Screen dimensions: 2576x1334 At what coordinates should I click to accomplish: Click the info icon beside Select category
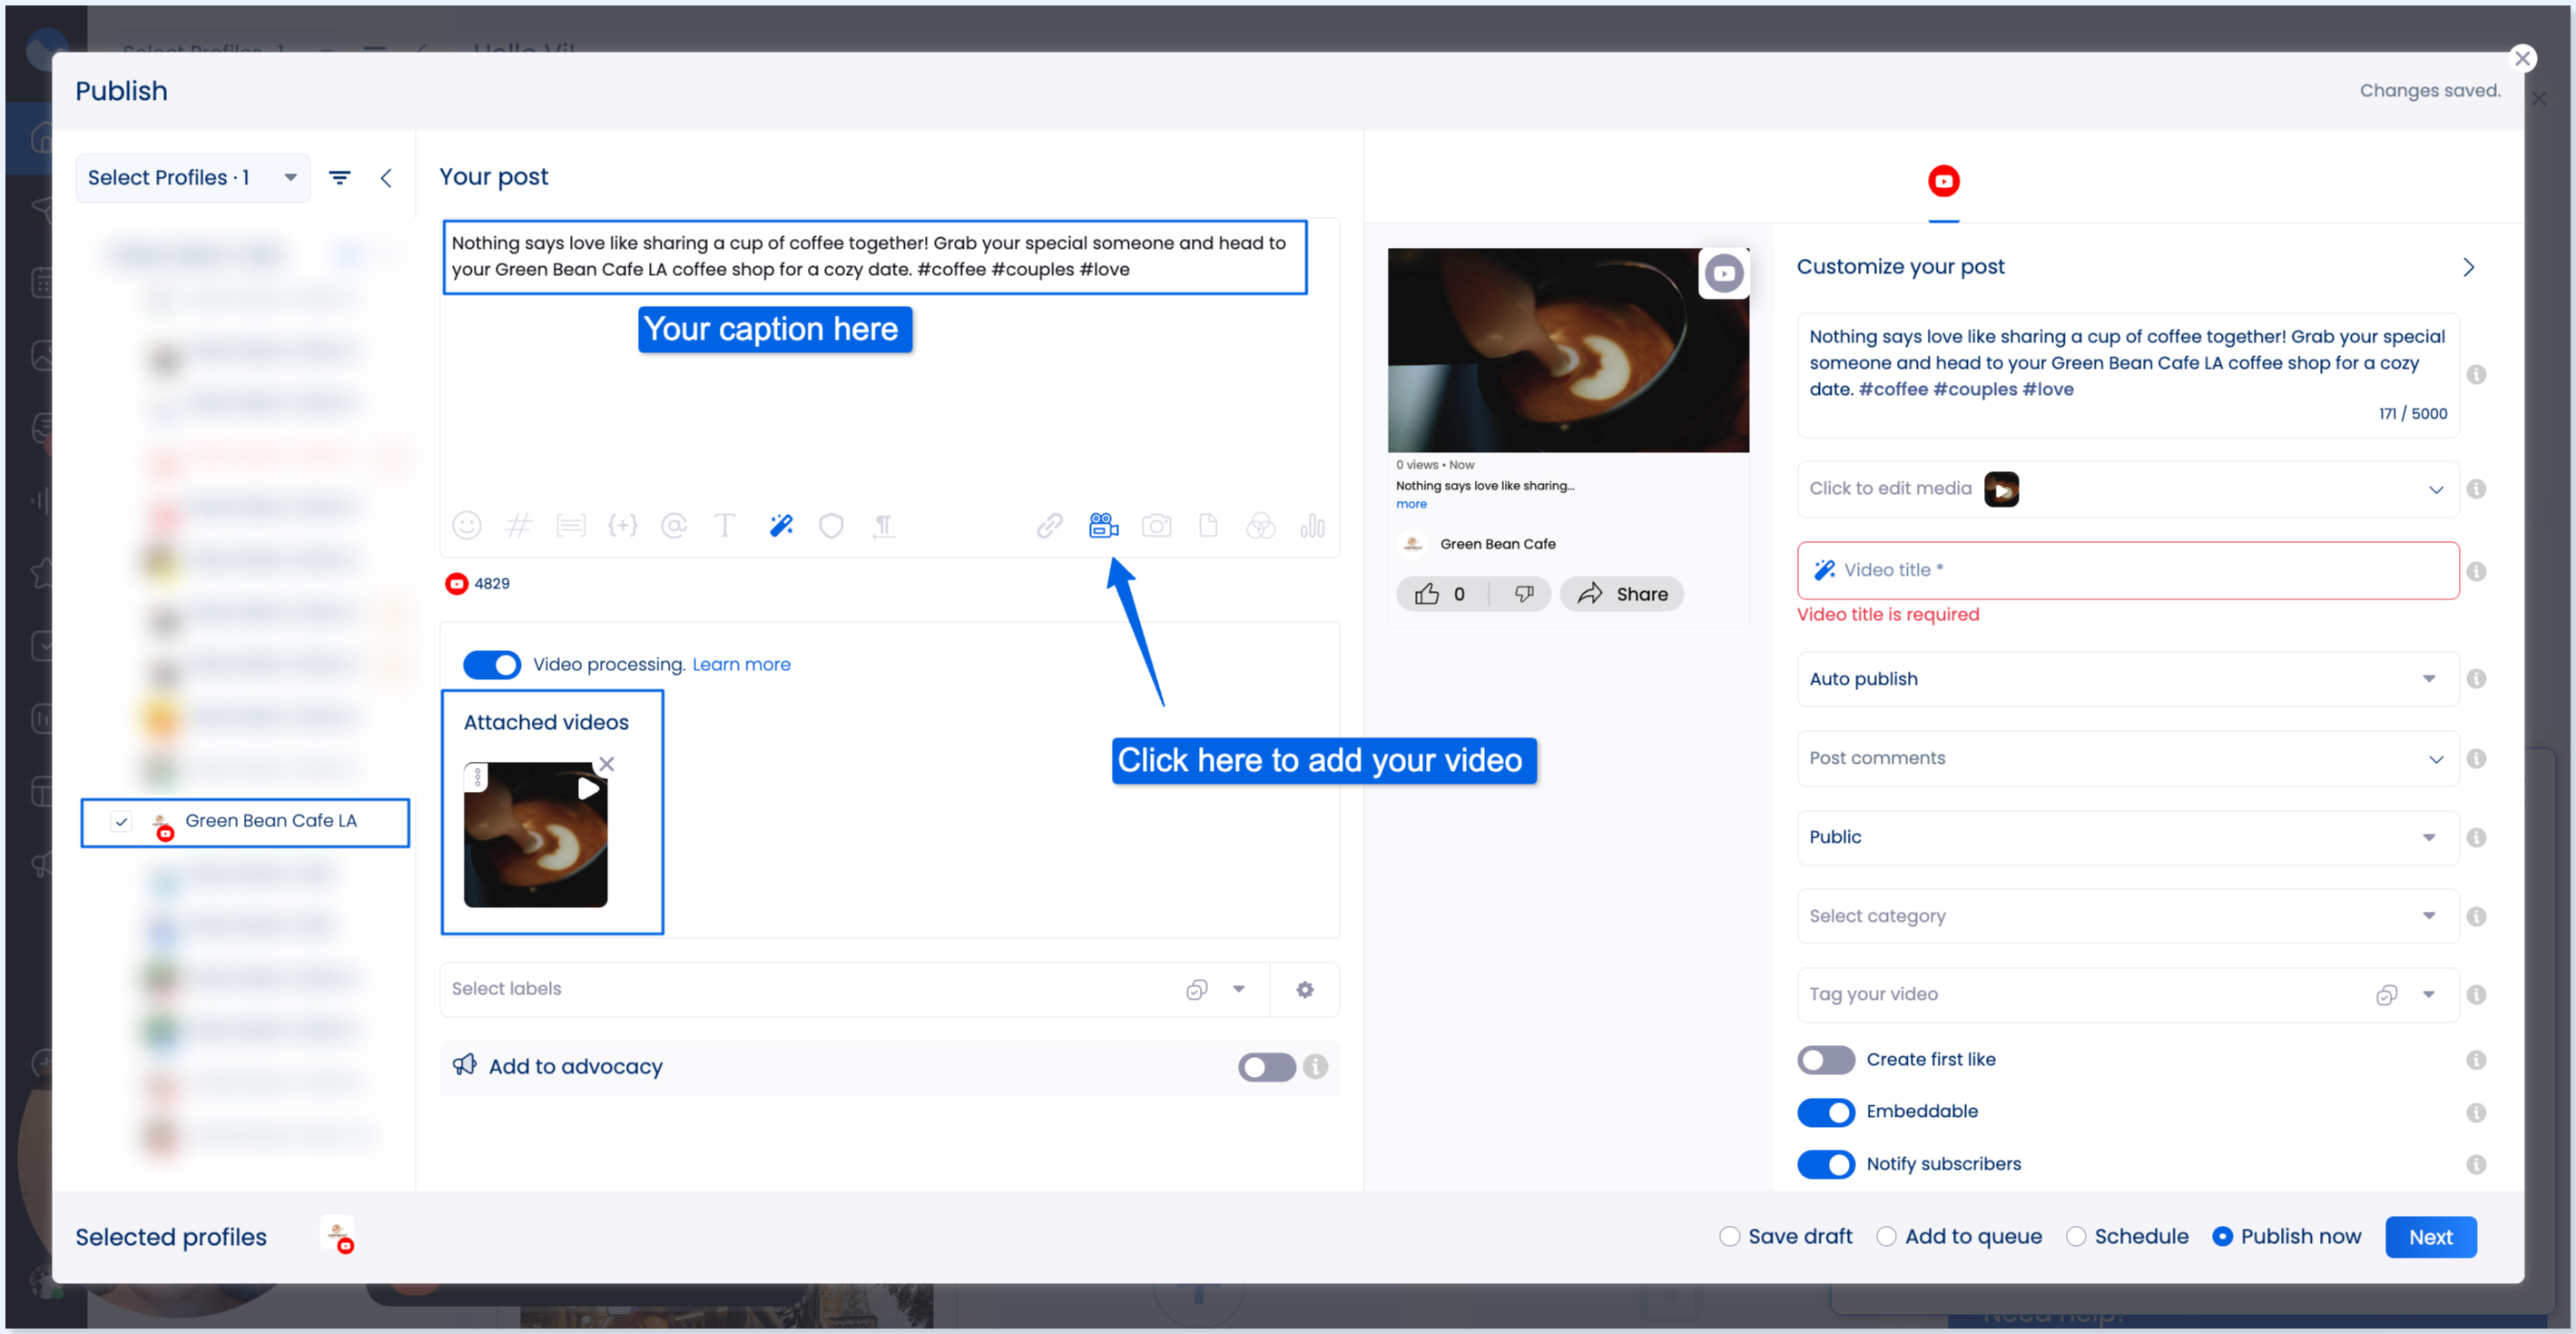(x=2476, y=916)
